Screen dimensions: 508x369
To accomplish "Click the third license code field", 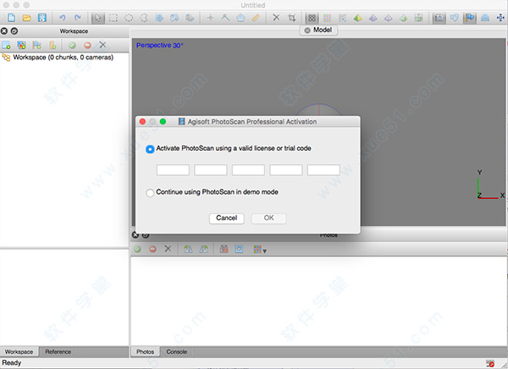I will 248,170.
